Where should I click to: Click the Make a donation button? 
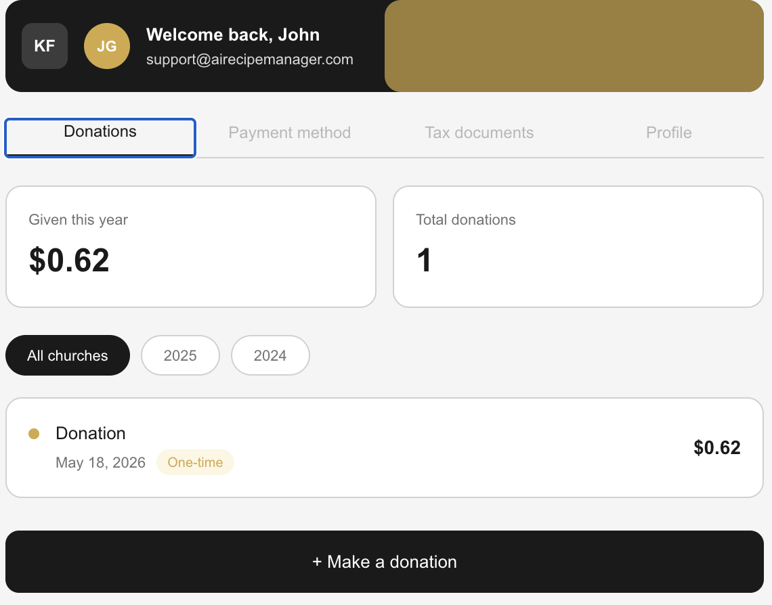coord(385,562)
